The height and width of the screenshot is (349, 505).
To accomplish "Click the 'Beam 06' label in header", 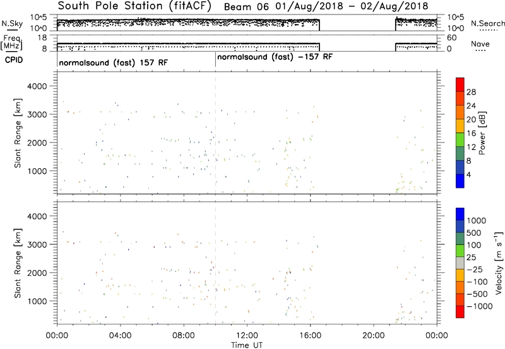I will (246, 6).
